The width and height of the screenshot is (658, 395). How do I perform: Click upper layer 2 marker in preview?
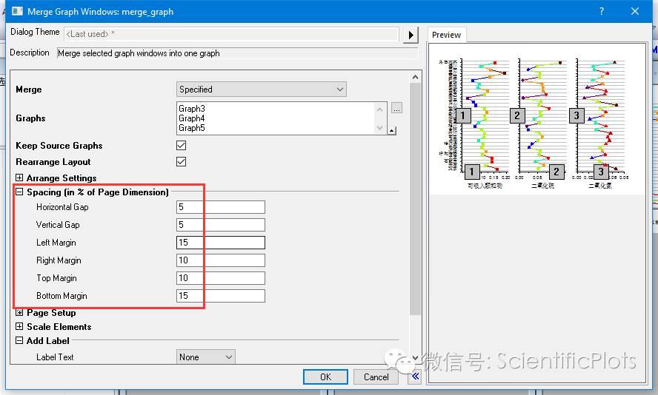coord(517,115)
